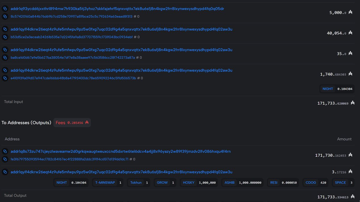Open the address link above hash e410939a09
360x202 pixels.
click(x=121, y=70)
